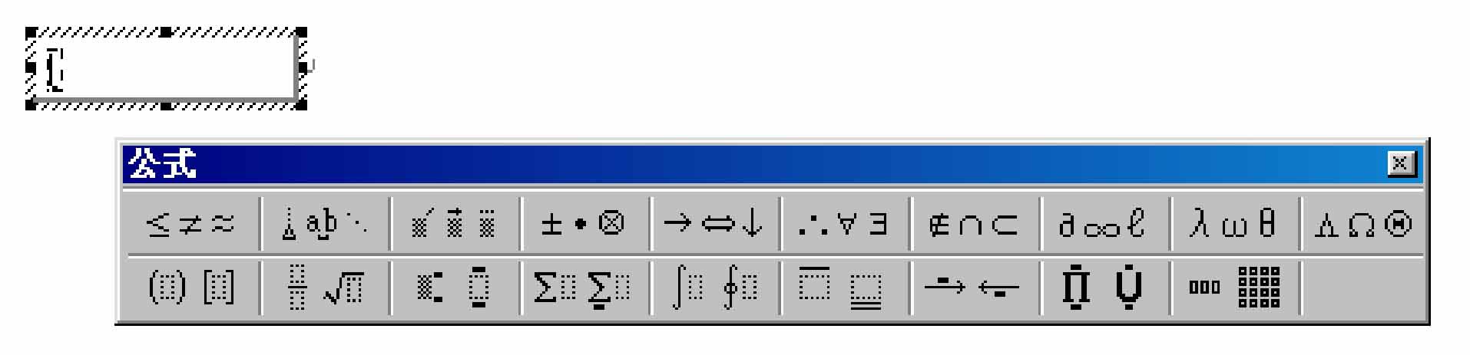This screenshot has width=1470, height=355.
Task: Open the uppercase Greek letters palette (ΔΩ)
Action: [x=1363, y=224]
